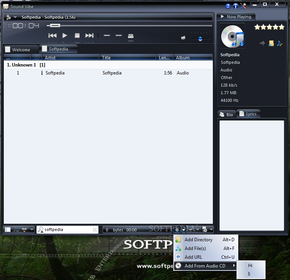Sort by the Len... column header
The height and width of the screenshot is (280, 290).
click(165, 58)
